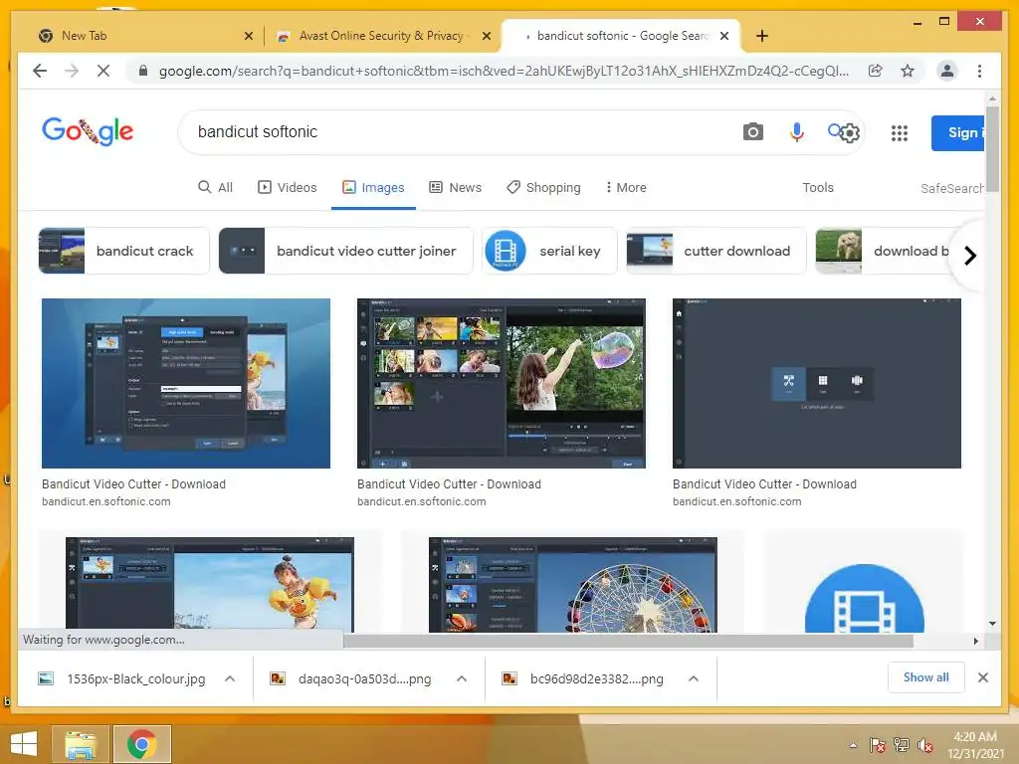1019x764 pixels.
Task: Close the Avast Online Security tab
Action: click(x=486, y=36)
